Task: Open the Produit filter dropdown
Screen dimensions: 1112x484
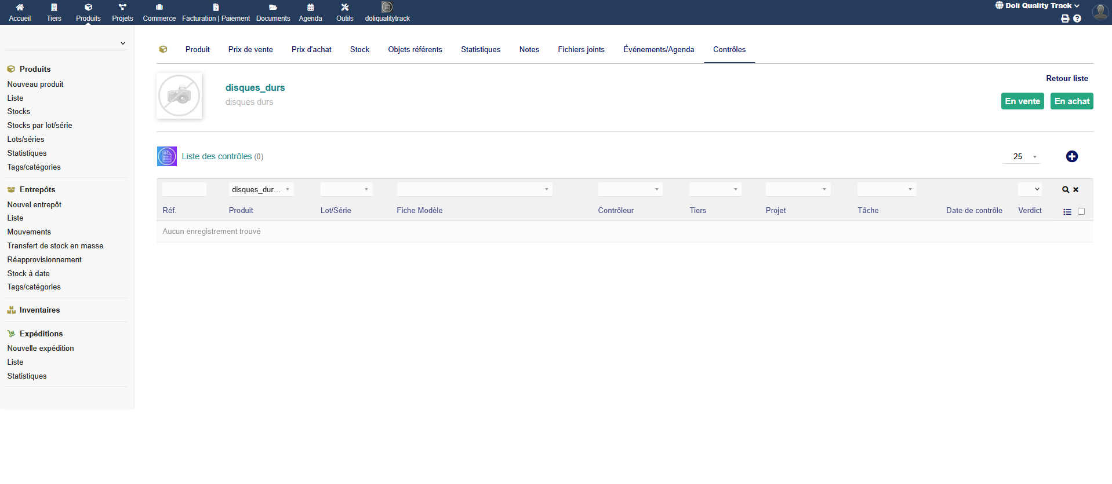Action: pyautogui.click(x=261, y=189)
